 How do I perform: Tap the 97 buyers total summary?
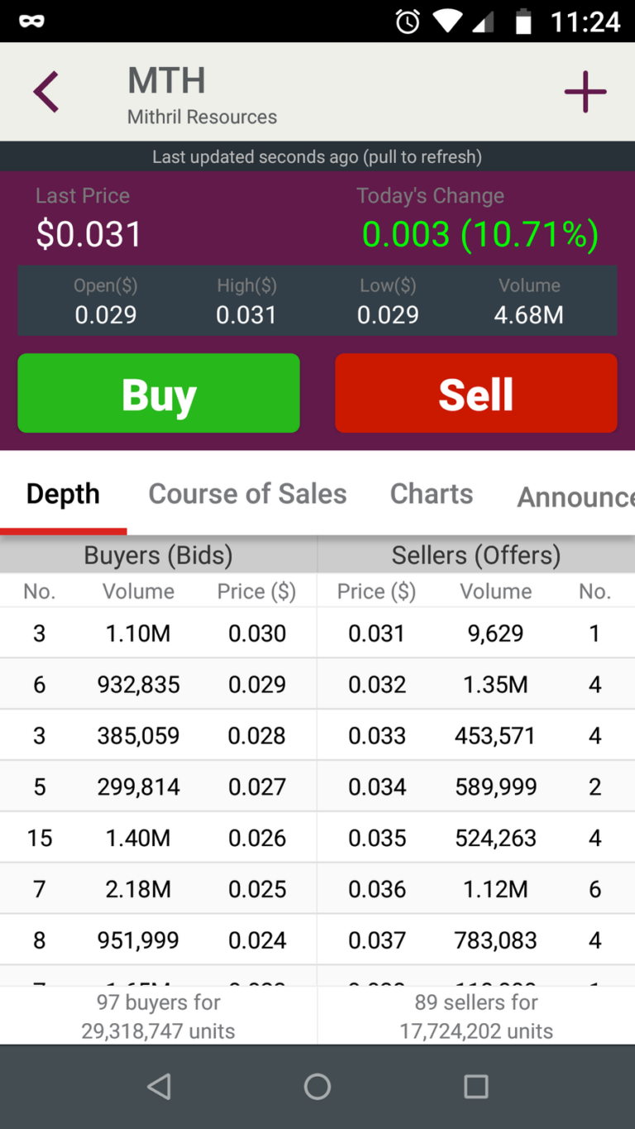pos(158,1017)
